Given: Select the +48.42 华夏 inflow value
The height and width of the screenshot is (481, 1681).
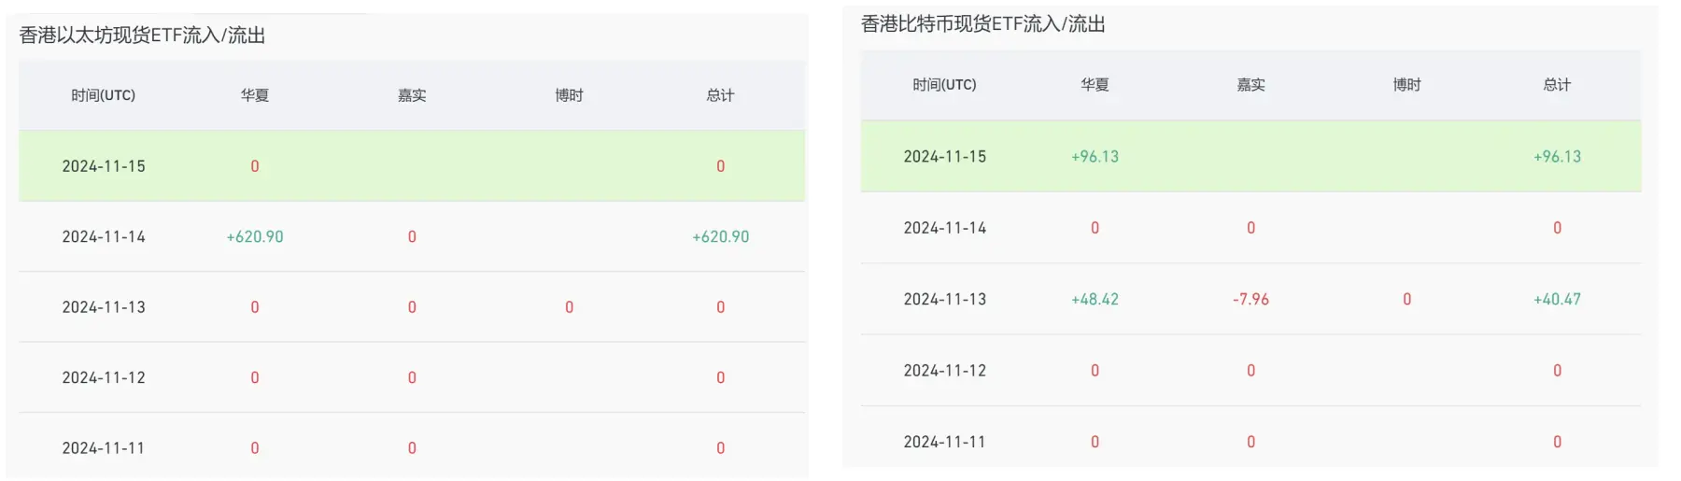Looking at the screenshot, I should (1095, 300).
